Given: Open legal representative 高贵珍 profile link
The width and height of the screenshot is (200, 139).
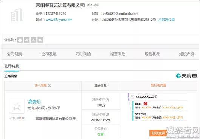Looking at the screenshot, I should click(x=34, y=102).
